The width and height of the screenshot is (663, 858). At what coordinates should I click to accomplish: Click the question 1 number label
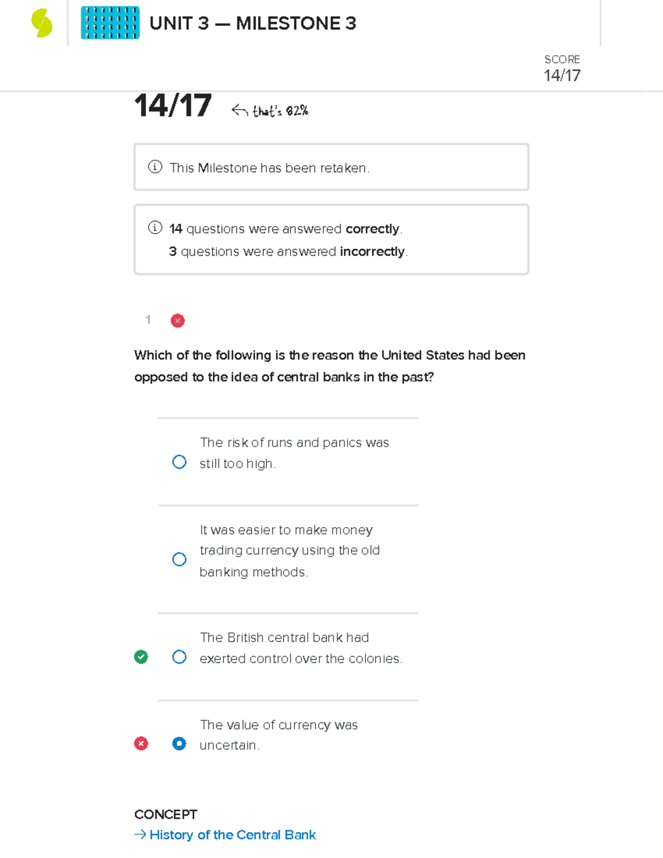(148, 320)
